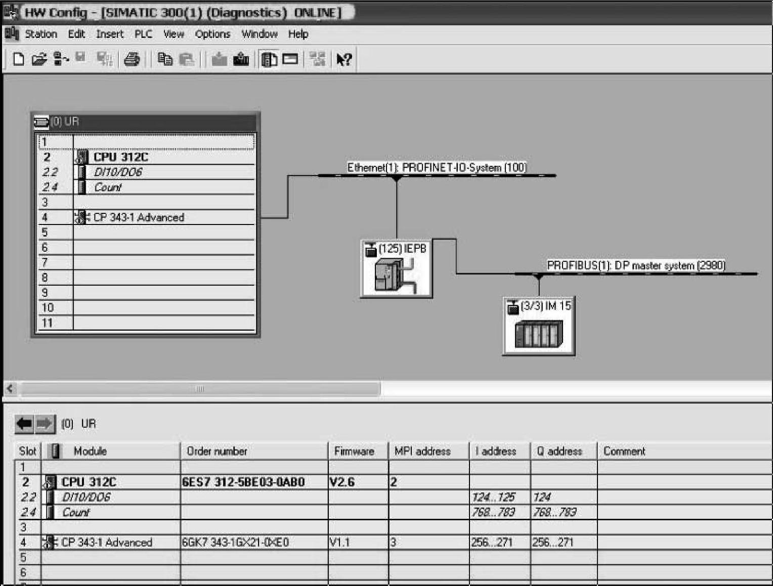Click the Save diskette toolbar icon
The width and height of the screenshot is (773, 586).
pos(80,58)
